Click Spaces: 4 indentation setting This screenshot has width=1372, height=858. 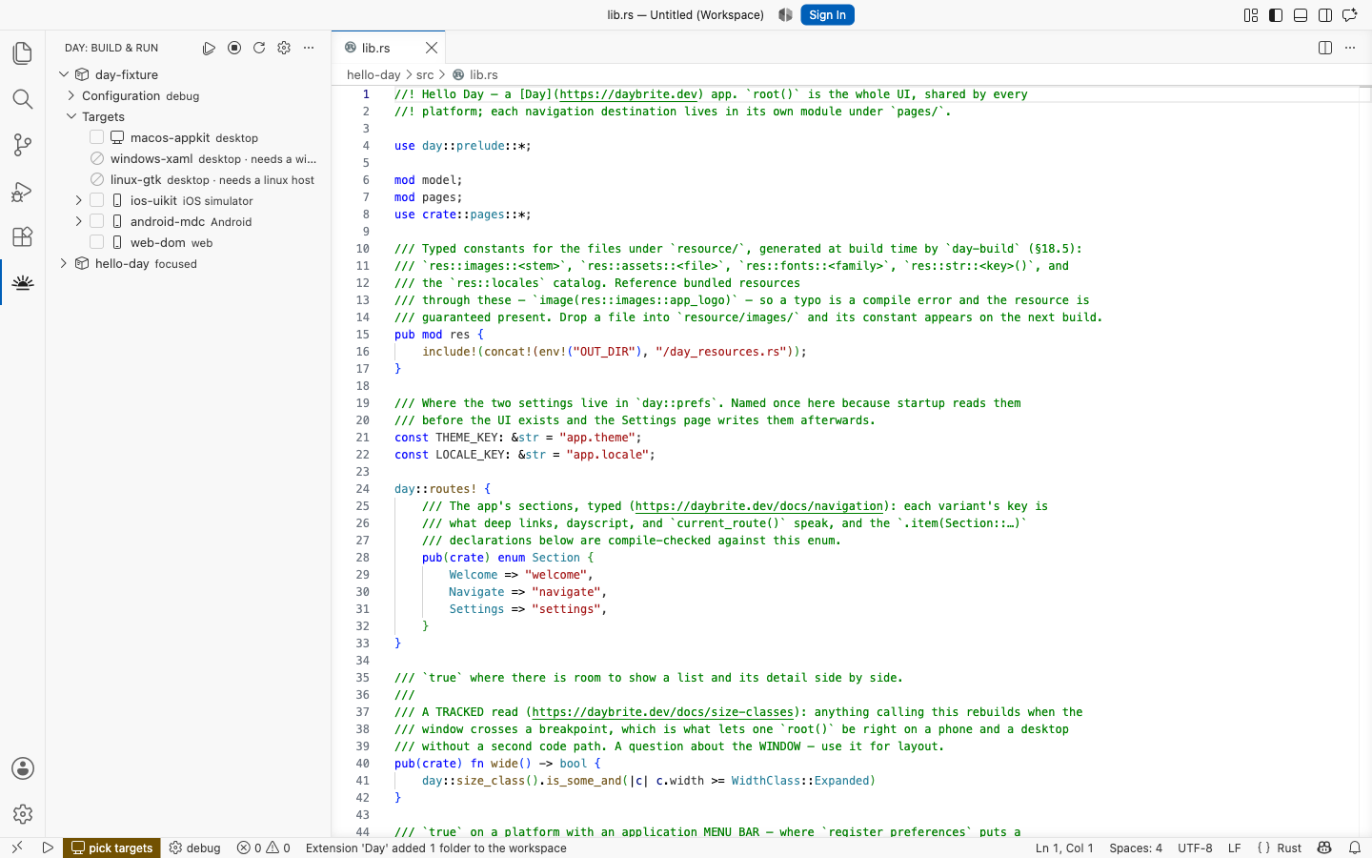coord(1136,848)
